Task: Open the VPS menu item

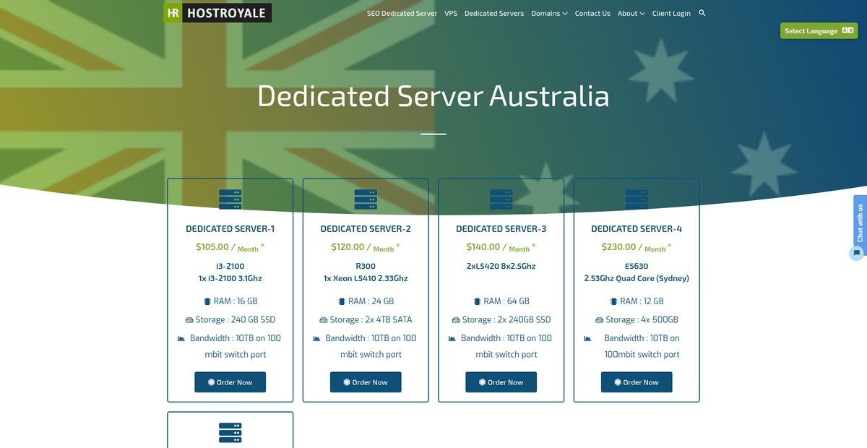Action: click(451, 13)
